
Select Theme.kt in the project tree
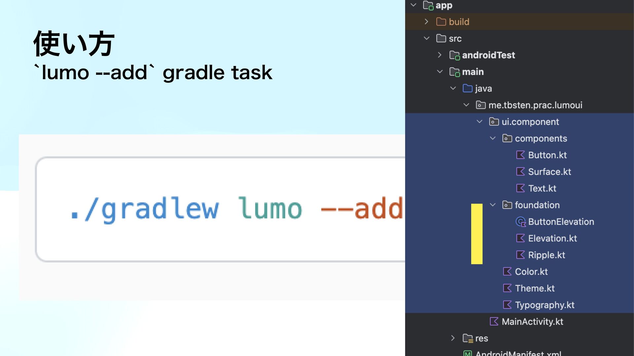point(535,288)
